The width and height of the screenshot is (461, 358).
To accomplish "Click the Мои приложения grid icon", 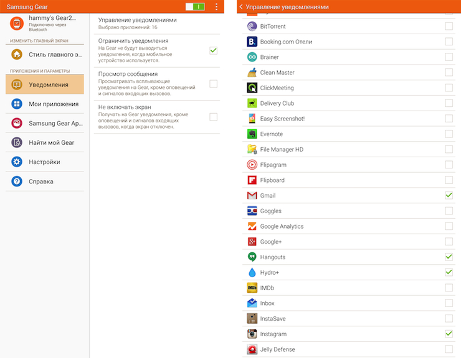I will [17, 104].
